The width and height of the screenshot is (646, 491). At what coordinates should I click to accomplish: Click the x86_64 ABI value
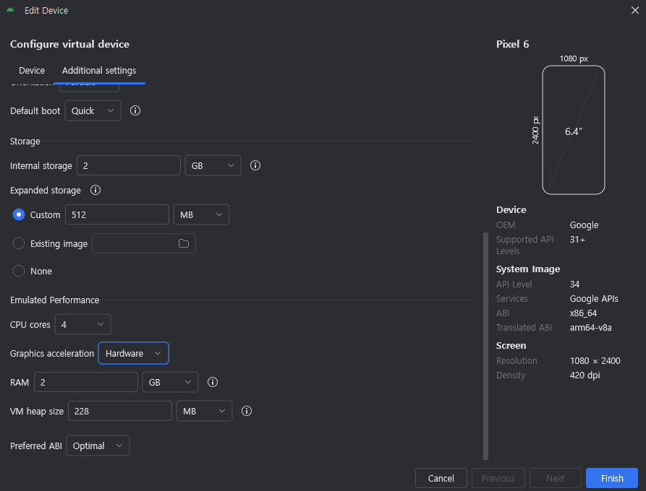583,313
